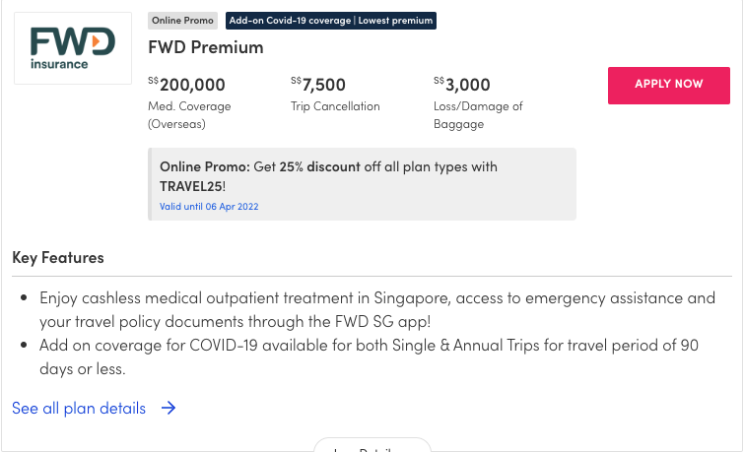
Task: Select the FWD Premium plan title
Action: point(205,47)
